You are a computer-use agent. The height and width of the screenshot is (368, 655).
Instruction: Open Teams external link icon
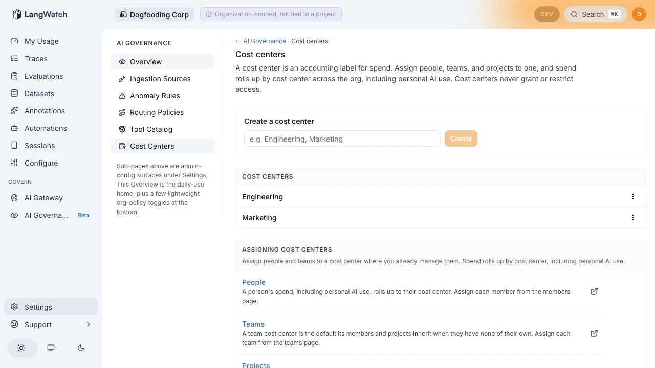click(x=594, y=333)
